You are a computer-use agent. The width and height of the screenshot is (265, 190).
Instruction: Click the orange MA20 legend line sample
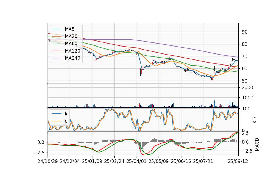pyautogui.click(x=56, y=37)
